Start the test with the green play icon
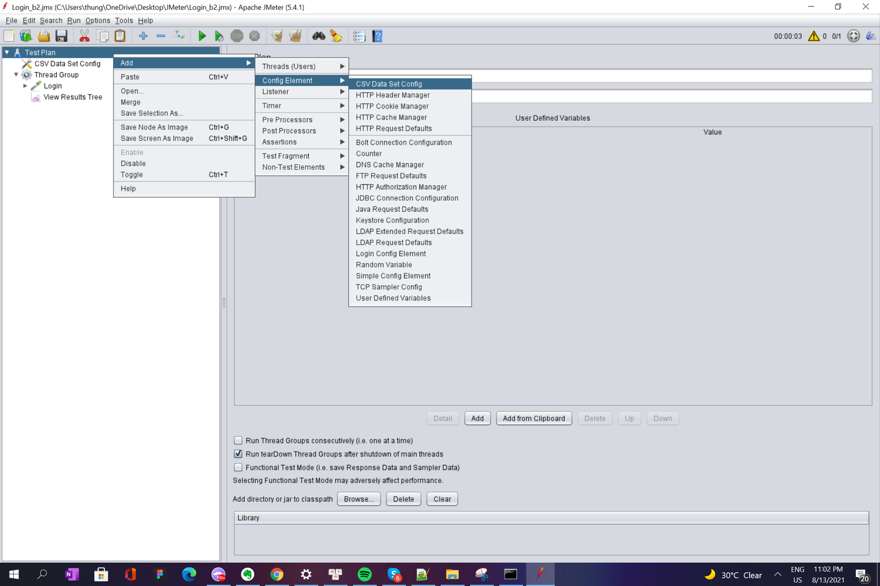 202,36
